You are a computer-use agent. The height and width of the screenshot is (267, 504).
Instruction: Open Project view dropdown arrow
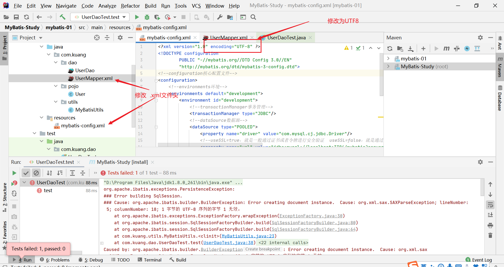point(41,38)
